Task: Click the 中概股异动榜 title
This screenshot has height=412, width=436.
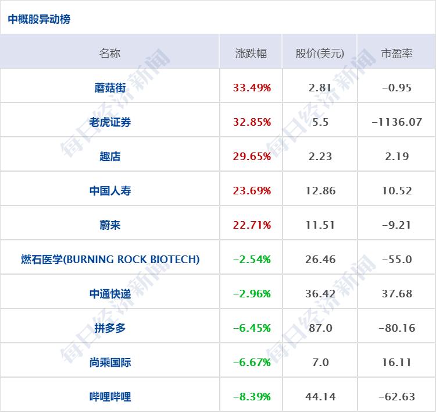Action: pyautogui.click(x=39, y=19)
